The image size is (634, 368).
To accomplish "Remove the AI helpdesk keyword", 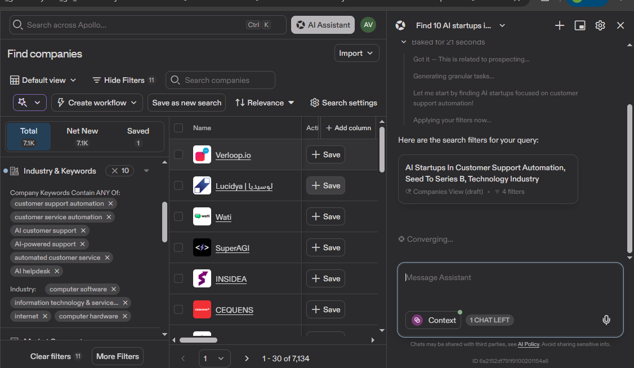I will coord(57,271).
